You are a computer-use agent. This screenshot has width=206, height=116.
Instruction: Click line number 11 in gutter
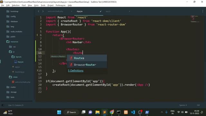[x=40, y=53]
